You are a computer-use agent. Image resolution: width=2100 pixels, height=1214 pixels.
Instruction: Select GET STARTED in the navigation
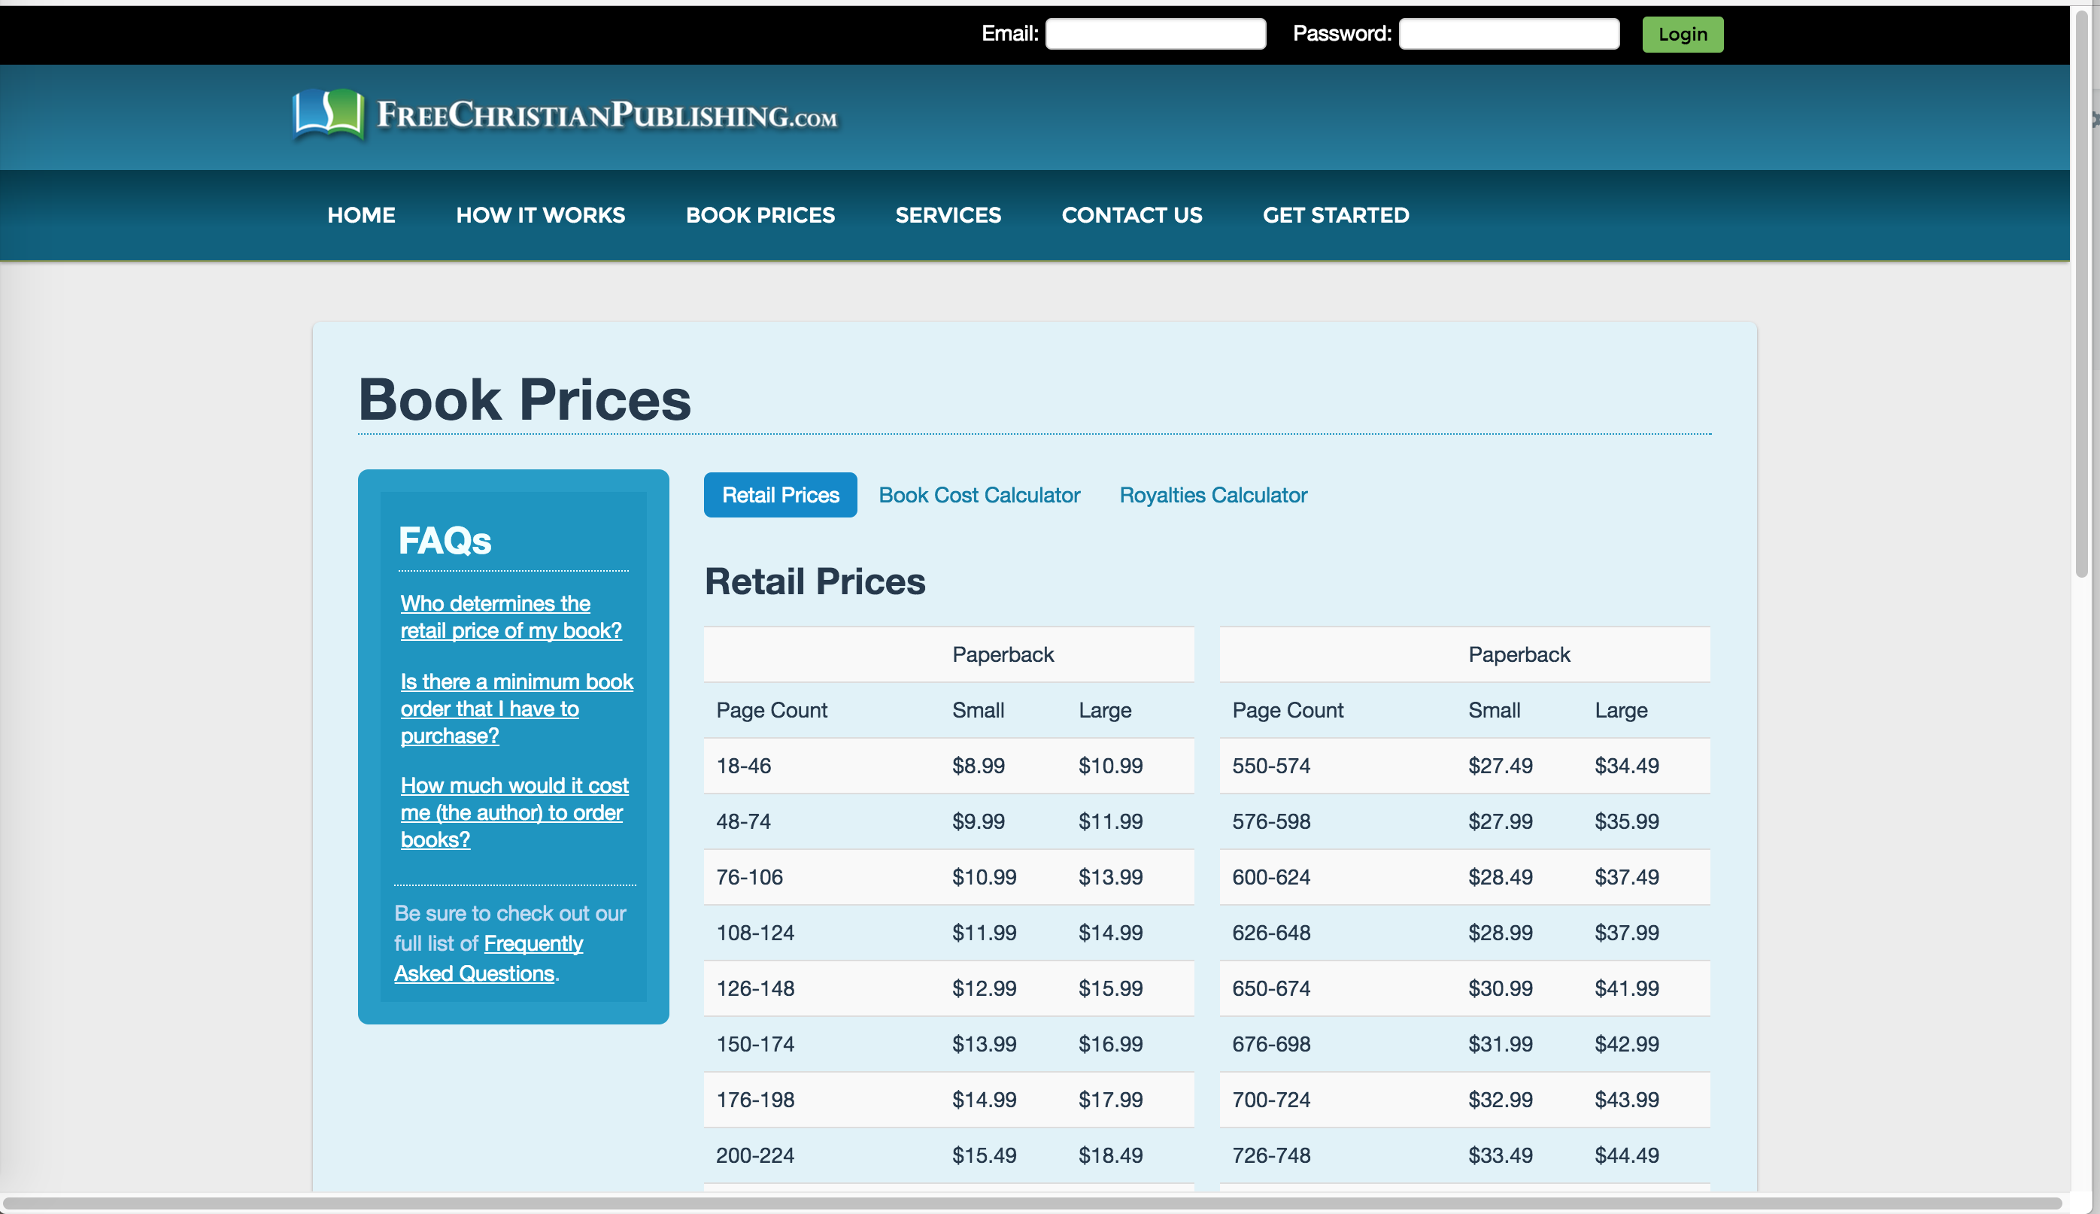click(1335, 215)
